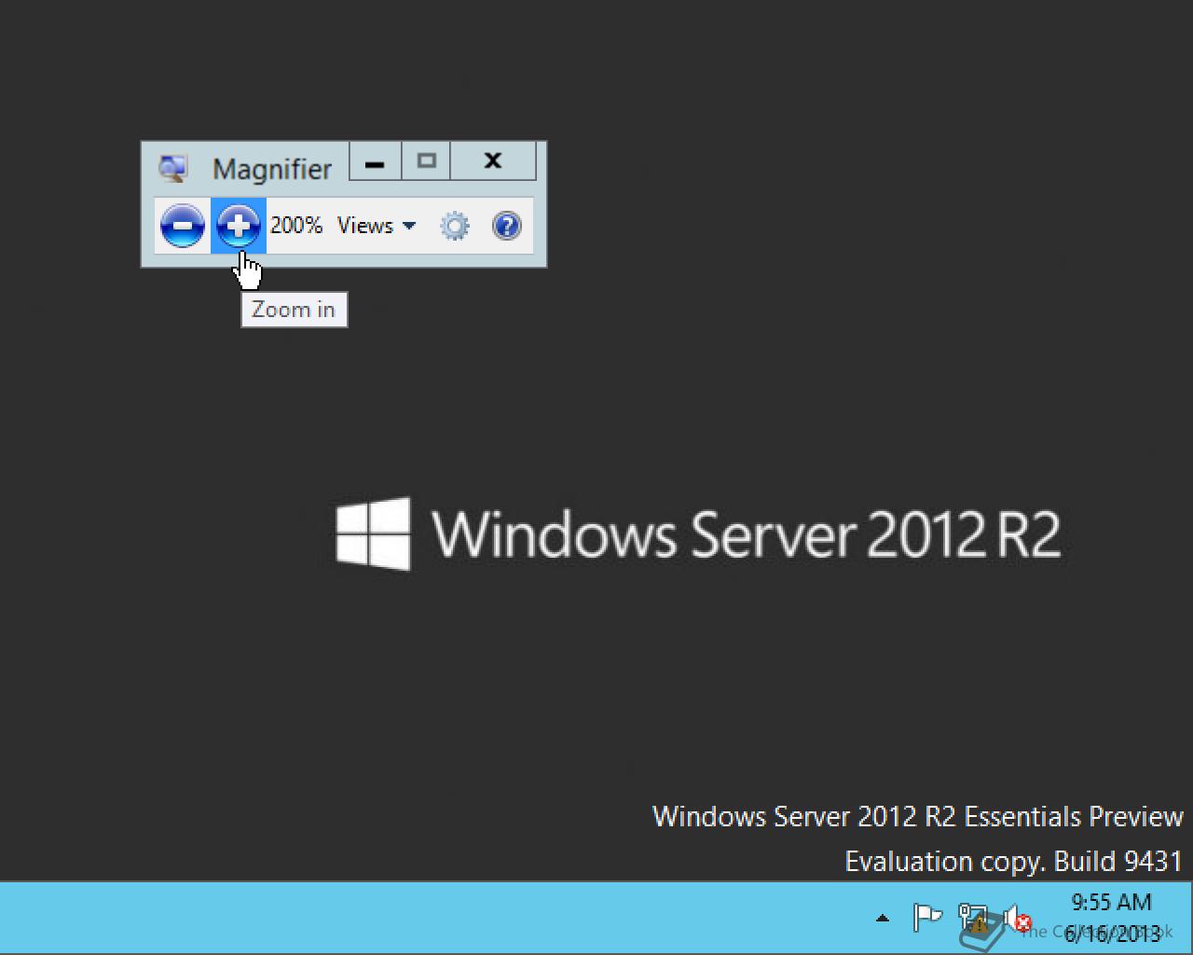
Task: Click the Zoom in plus button
Action: [x=239, y=226]
